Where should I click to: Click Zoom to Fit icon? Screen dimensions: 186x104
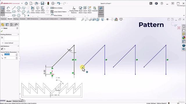tap(83, 19)
